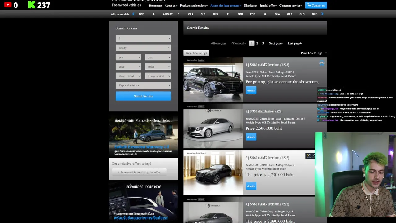Screen dimensions: 396x223
Task: Select the CLA car model
Action: pos(191,14)
